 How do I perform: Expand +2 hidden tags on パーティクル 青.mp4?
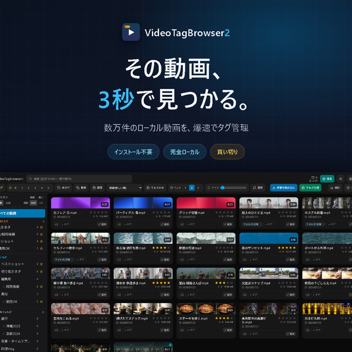pos(119,224)
